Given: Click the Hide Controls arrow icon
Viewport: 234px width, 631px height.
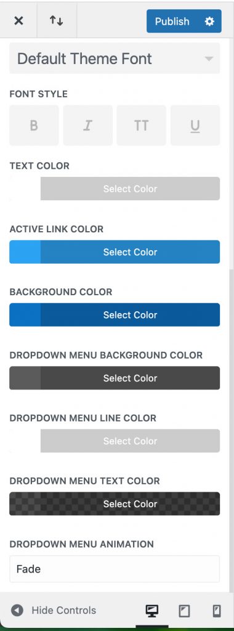Looking at the screenshot, I should coord(17,611).
